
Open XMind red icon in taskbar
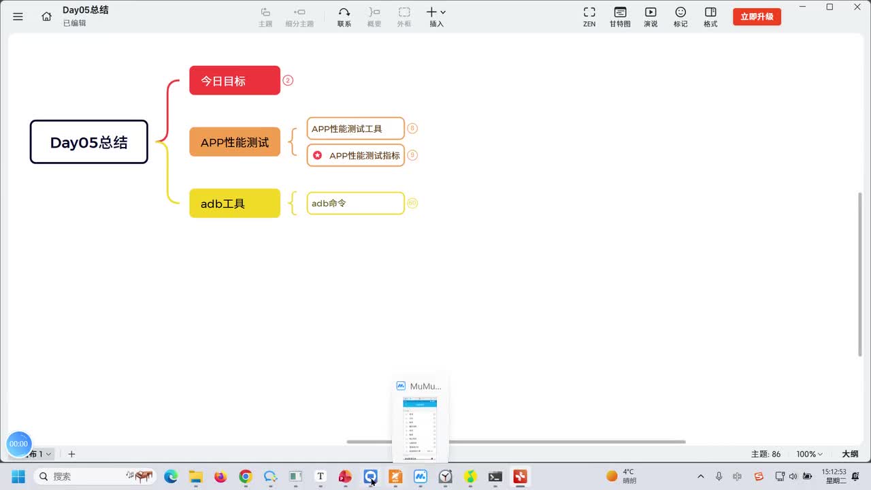pyautogui.click(x=521, y=476)
